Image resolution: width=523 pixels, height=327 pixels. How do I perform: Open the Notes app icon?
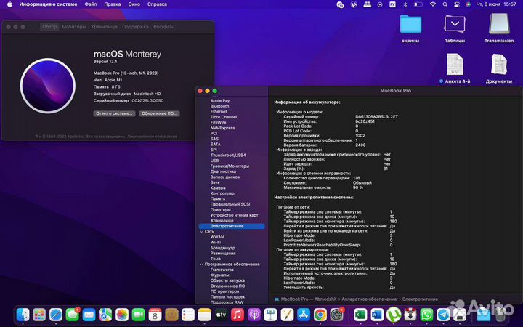click(204, 315)
